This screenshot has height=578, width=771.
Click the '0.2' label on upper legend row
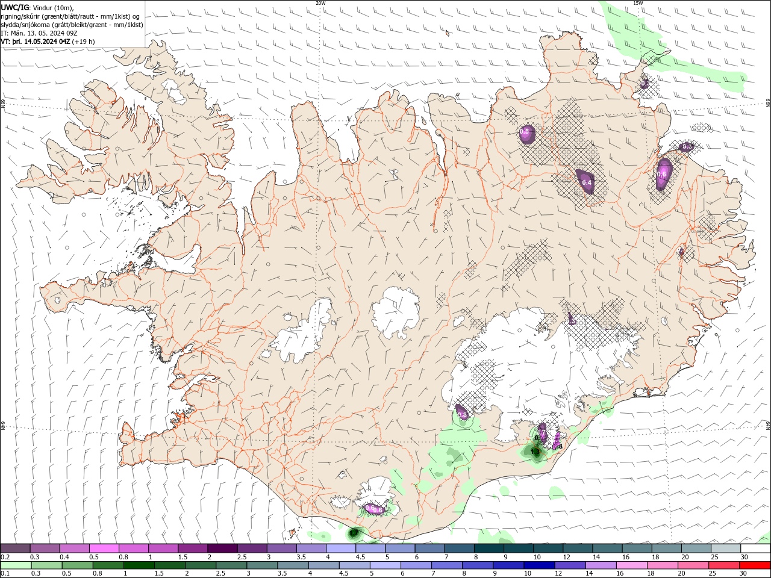click(x=5, y=557)
